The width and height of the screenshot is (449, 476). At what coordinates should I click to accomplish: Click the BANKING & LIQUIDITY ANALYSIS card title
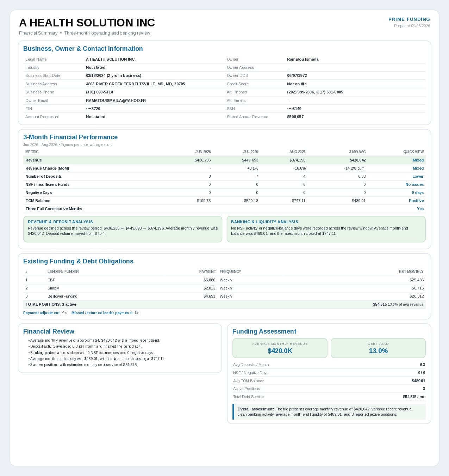tap(264, 222)
